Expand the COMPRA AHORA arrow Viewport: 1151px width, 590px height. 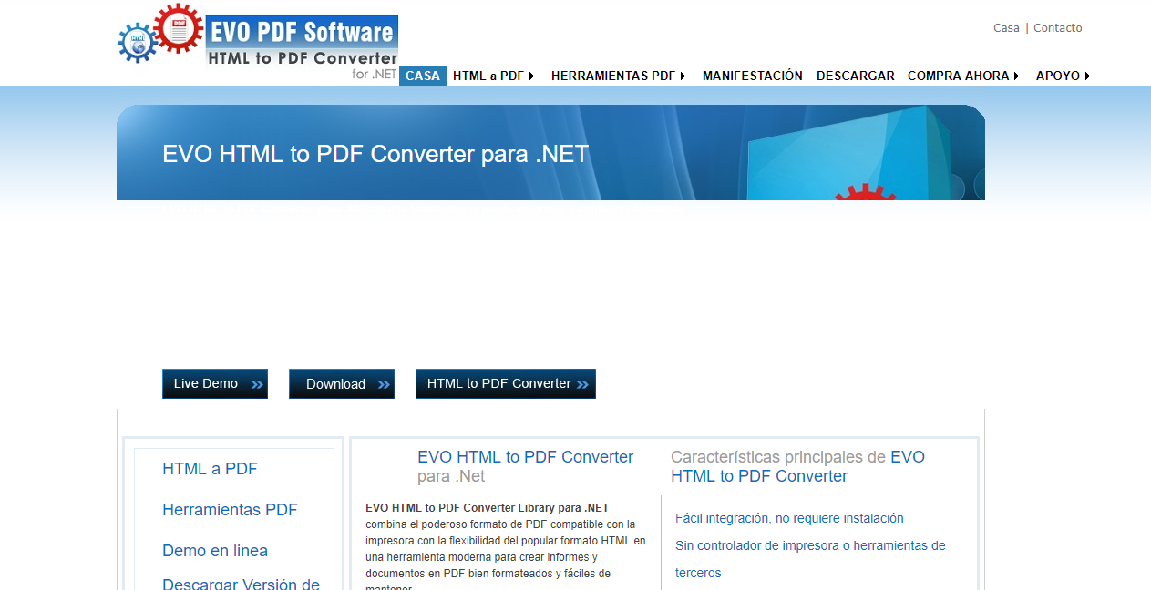pyautogui.click(x=1016, y=76)
